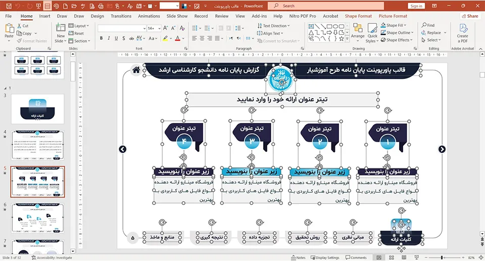Open Align Text dropdown

tap(270, 33)
